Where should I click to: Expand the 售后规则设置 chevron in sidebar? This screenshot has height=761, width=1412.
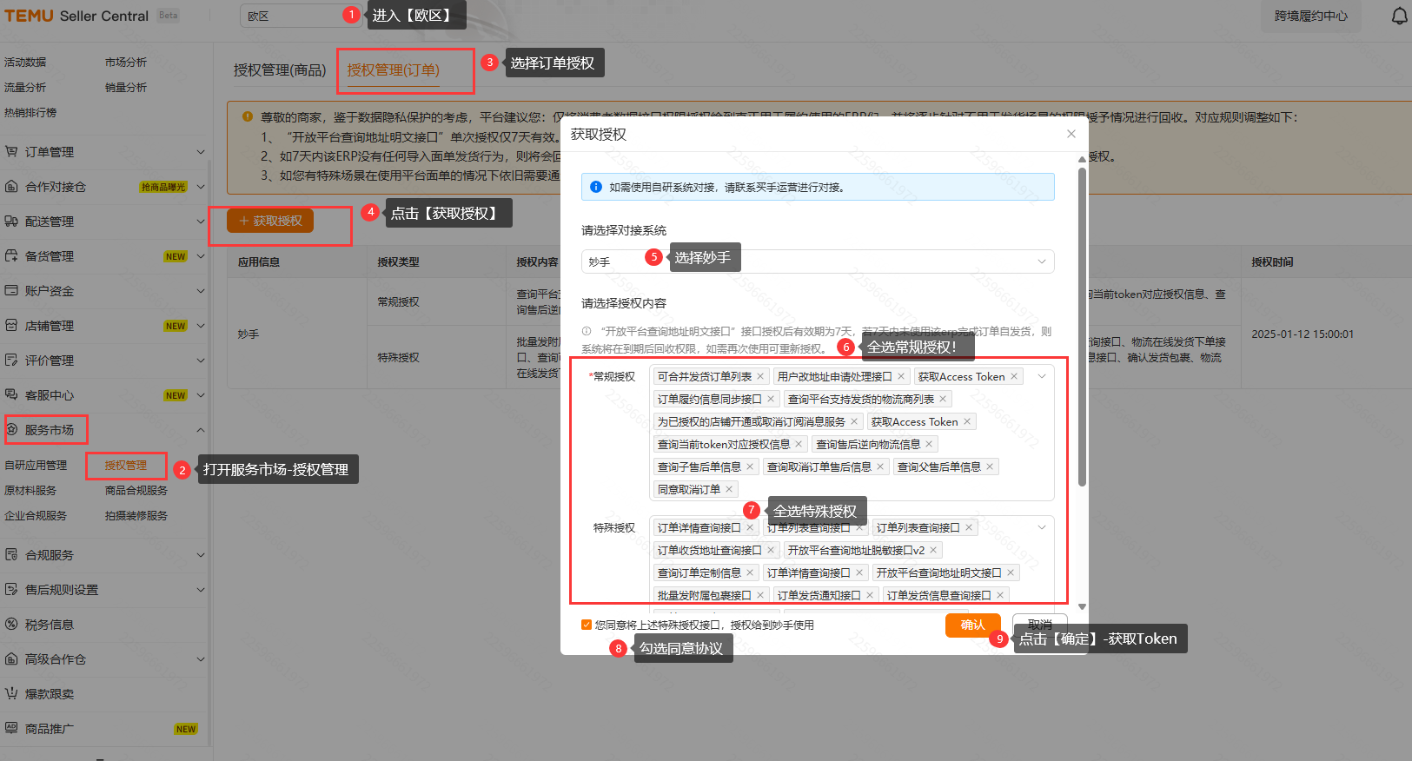[x=201, y=590]
